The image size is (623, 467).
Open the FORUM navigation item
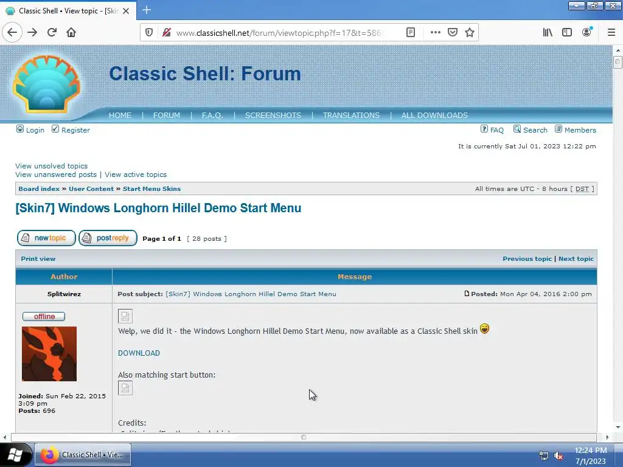click(167, 115)
